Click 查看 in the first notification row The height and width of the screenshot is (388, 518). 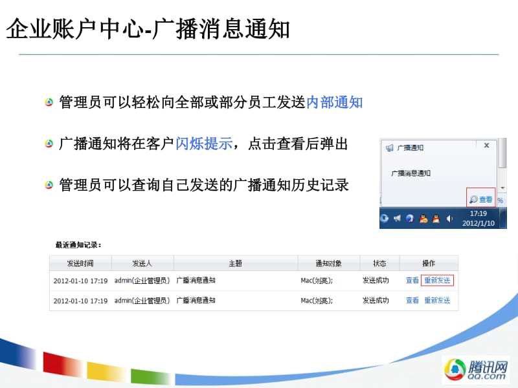tap(412, 281)
